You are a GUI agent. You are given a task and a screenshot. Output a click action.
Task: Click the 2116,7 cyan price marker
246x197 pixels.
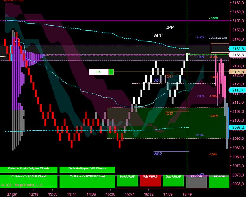(x=237, y=90)
